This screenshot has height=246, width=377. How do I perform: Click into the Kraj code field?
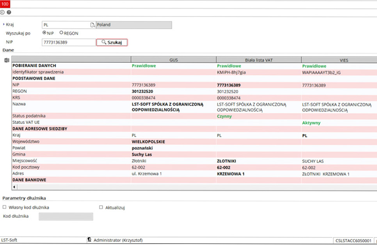click(x=66, y=25)
